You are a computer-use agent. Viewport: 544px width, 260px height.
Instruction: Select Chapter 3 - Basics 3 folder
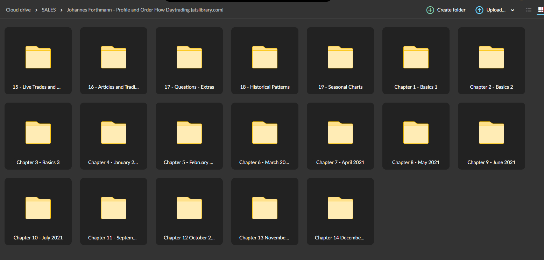[38, 136]
